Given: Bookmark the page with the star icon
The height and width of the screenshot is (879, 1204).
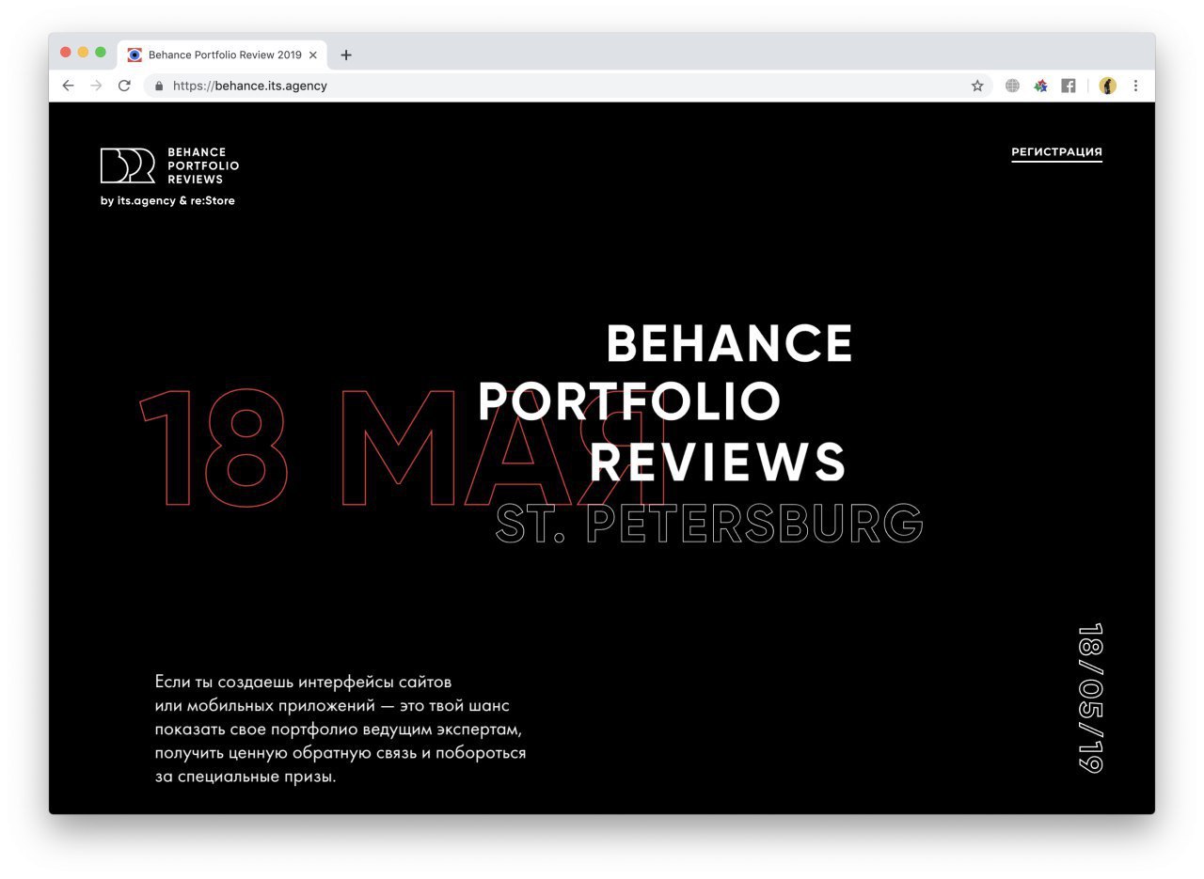Looking at the screenshot, I should pyautogui.click(x=977, y=86).
